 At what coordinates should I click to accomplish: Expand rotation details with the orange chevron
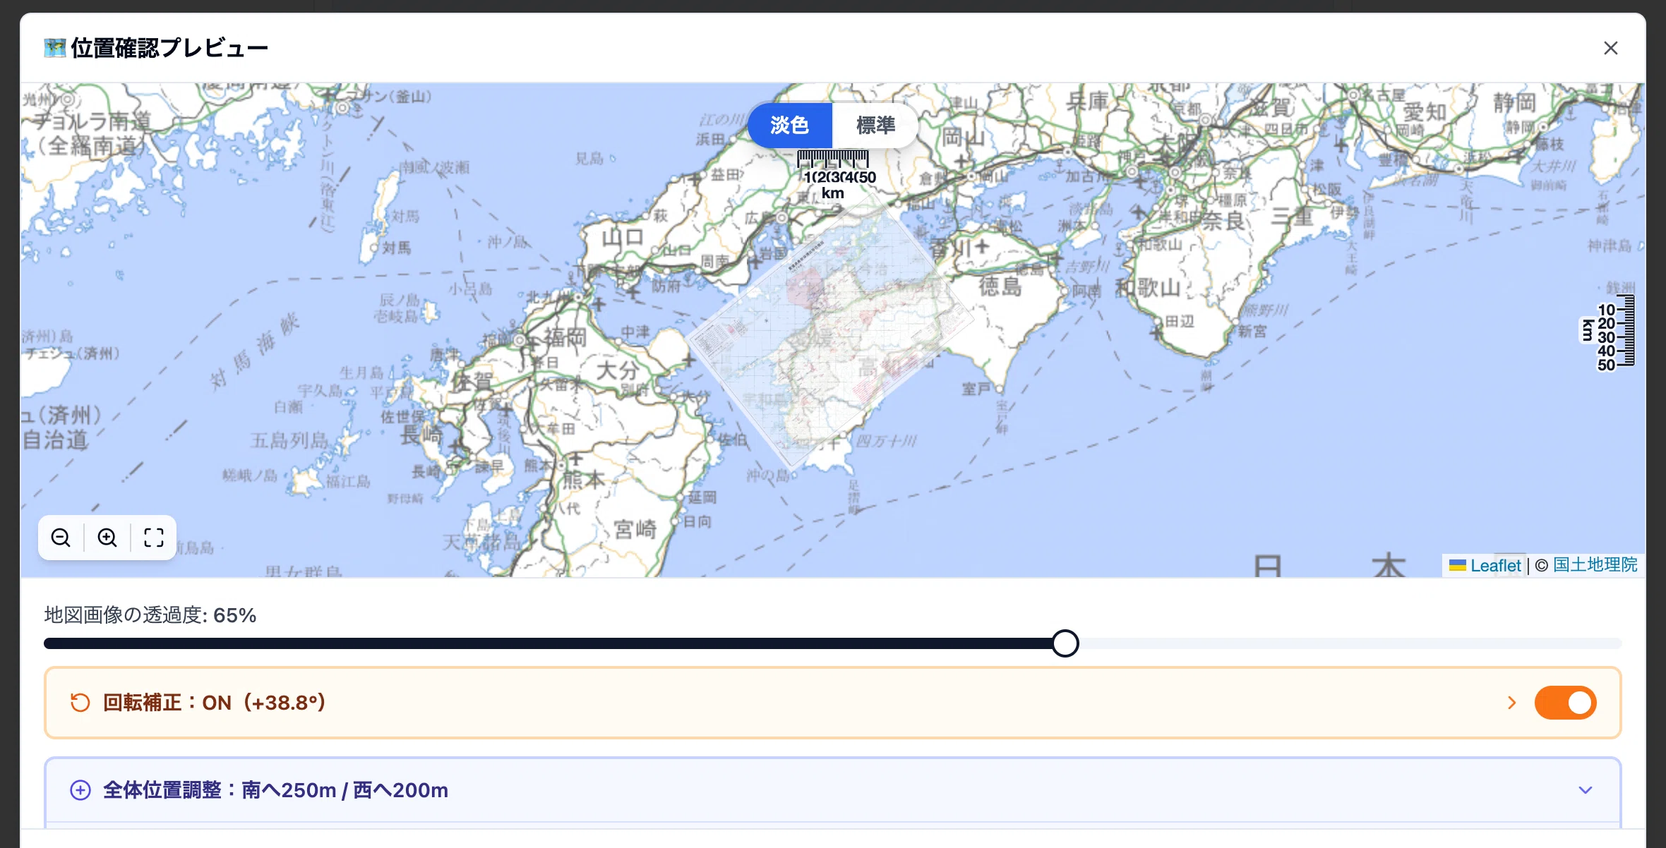1511,703
